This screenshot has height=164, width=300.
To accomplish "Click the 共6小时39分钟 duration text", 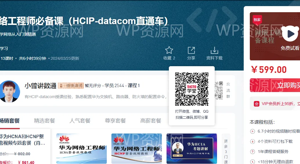I will [32, 58].
